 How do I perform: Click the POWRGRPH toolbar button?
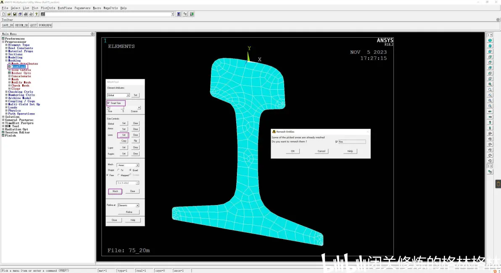tap(45, 25)
